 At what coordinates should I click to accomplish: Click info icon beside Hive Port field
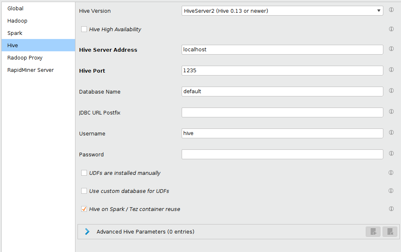[391, 70]
